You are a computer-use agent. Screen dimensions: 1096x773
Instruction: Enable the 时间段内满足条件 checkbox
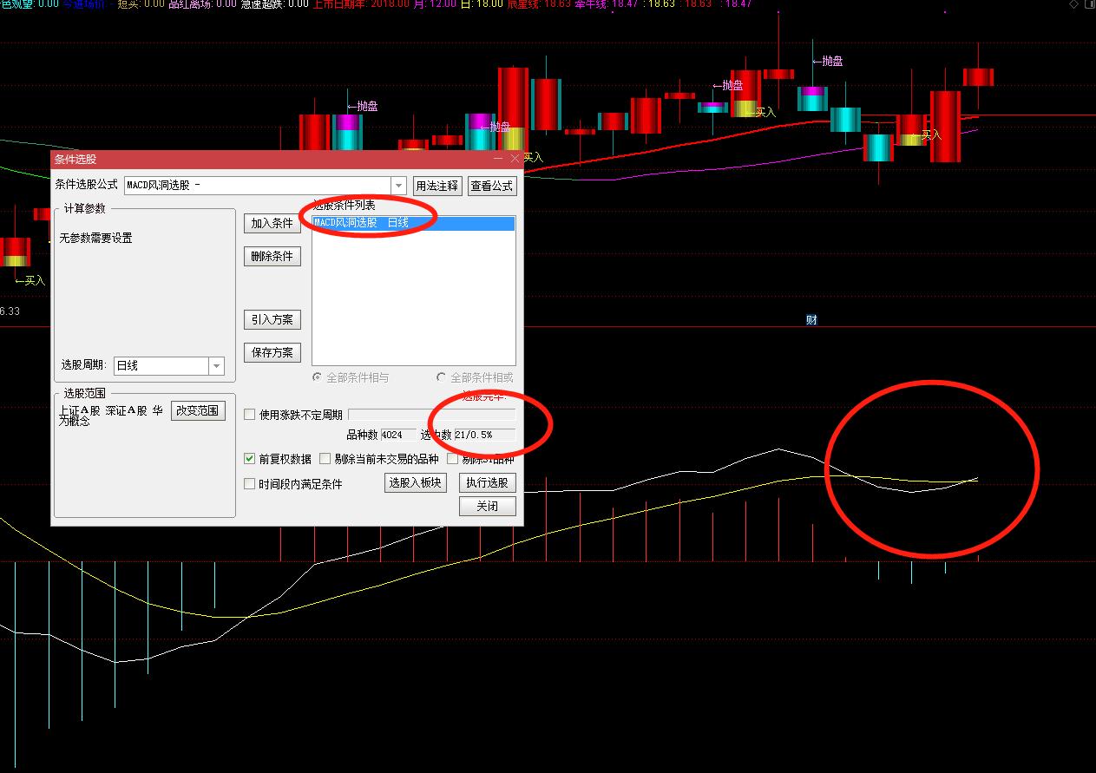pos(250,484)
